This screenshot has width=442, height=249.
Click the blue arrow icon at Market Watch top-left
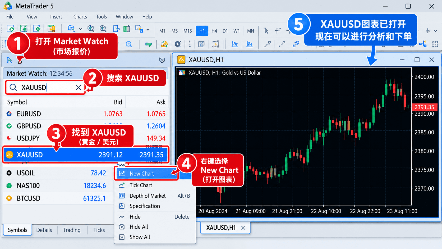9,60
